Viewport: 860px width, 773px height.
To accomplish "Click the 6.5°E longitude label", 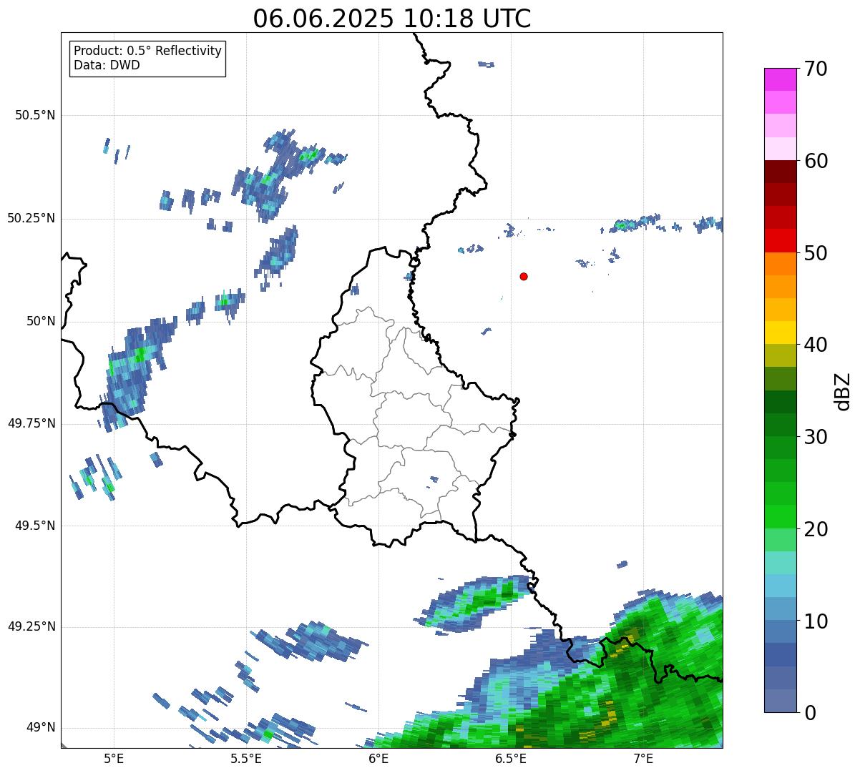I will [x=511, y=758].
